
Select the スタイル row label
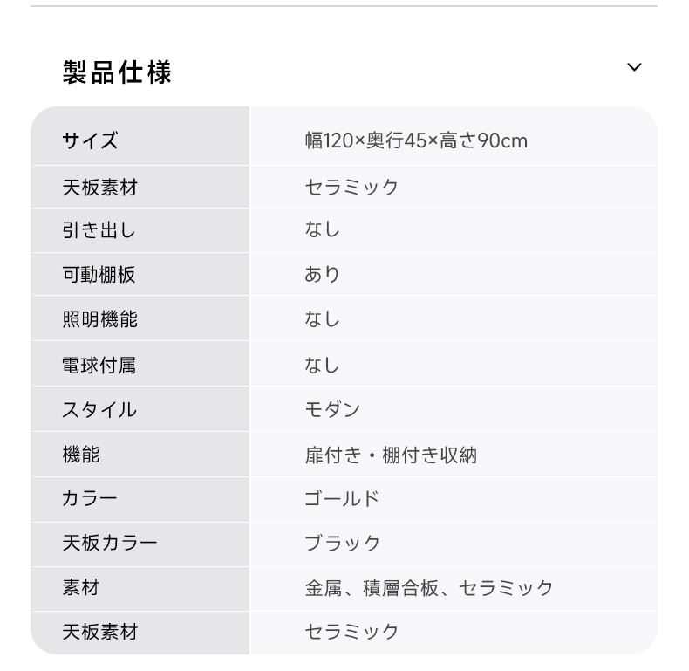(x=99, y=410)
